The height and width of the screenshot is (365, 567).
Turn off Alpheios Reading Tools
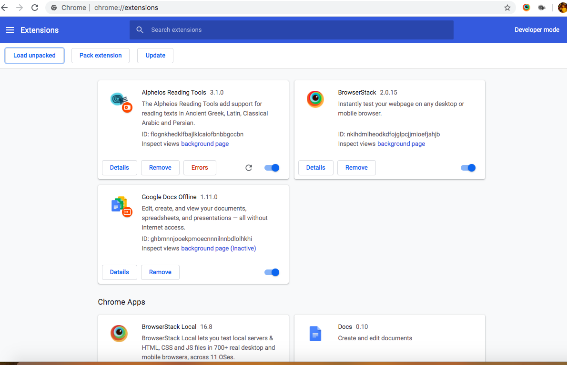click(272, 167)
